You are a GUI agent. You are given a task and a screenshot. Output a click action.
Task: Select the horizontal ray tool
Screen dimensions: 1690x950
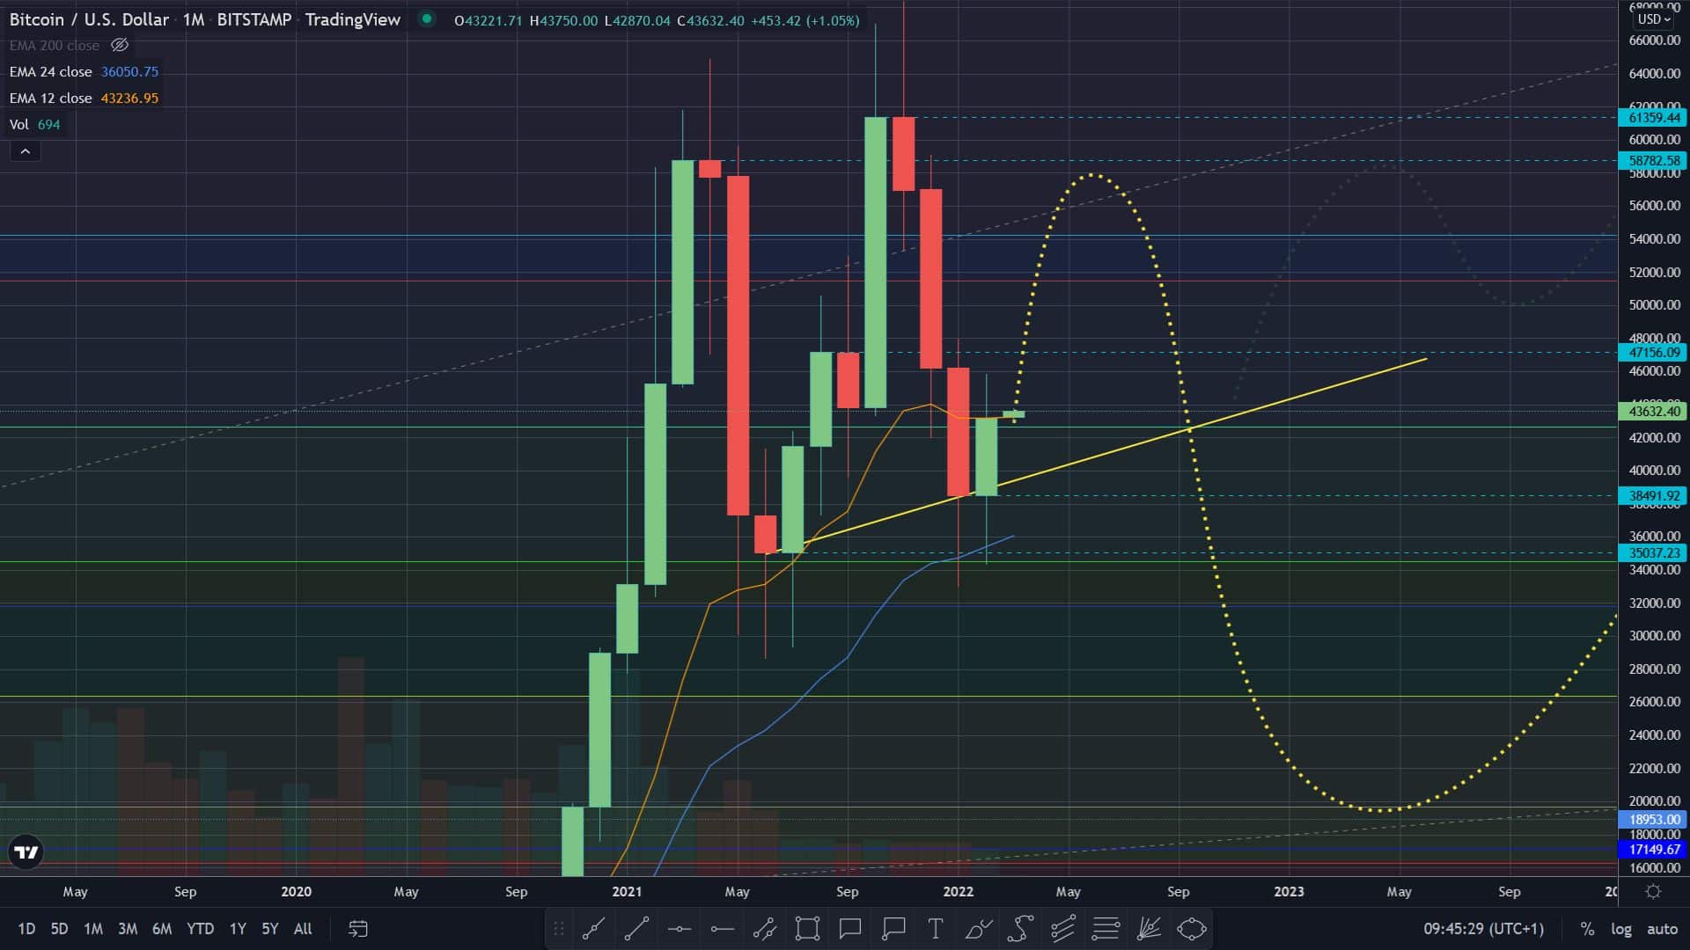coord(723,929)
